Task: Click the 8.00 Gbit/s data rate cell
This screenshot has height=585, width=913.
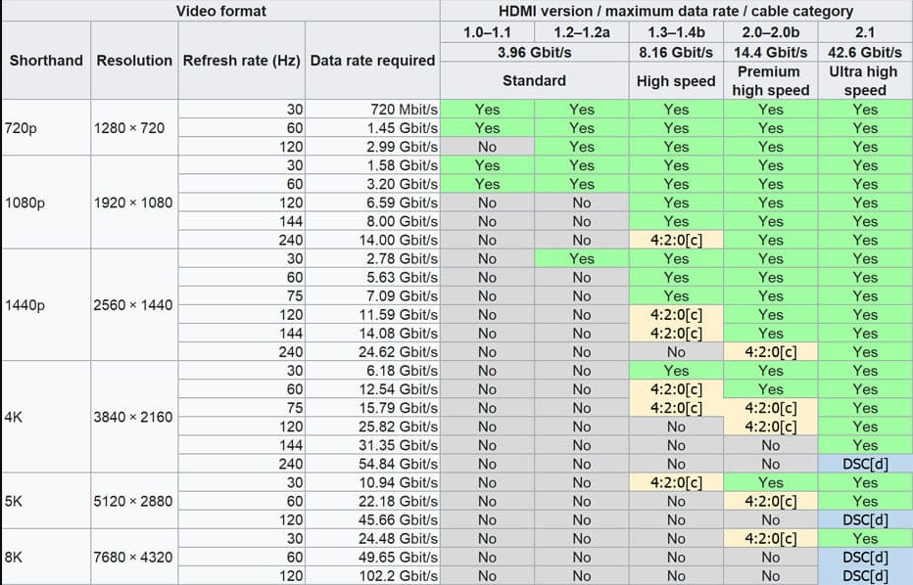Action: [372, 221]
